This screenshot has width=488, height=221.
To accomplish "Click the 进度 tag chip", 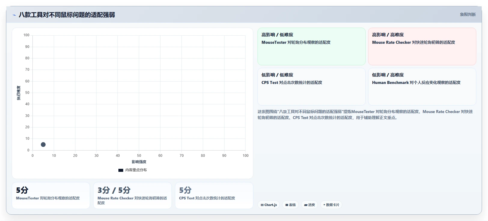I will tap(309, 205).
